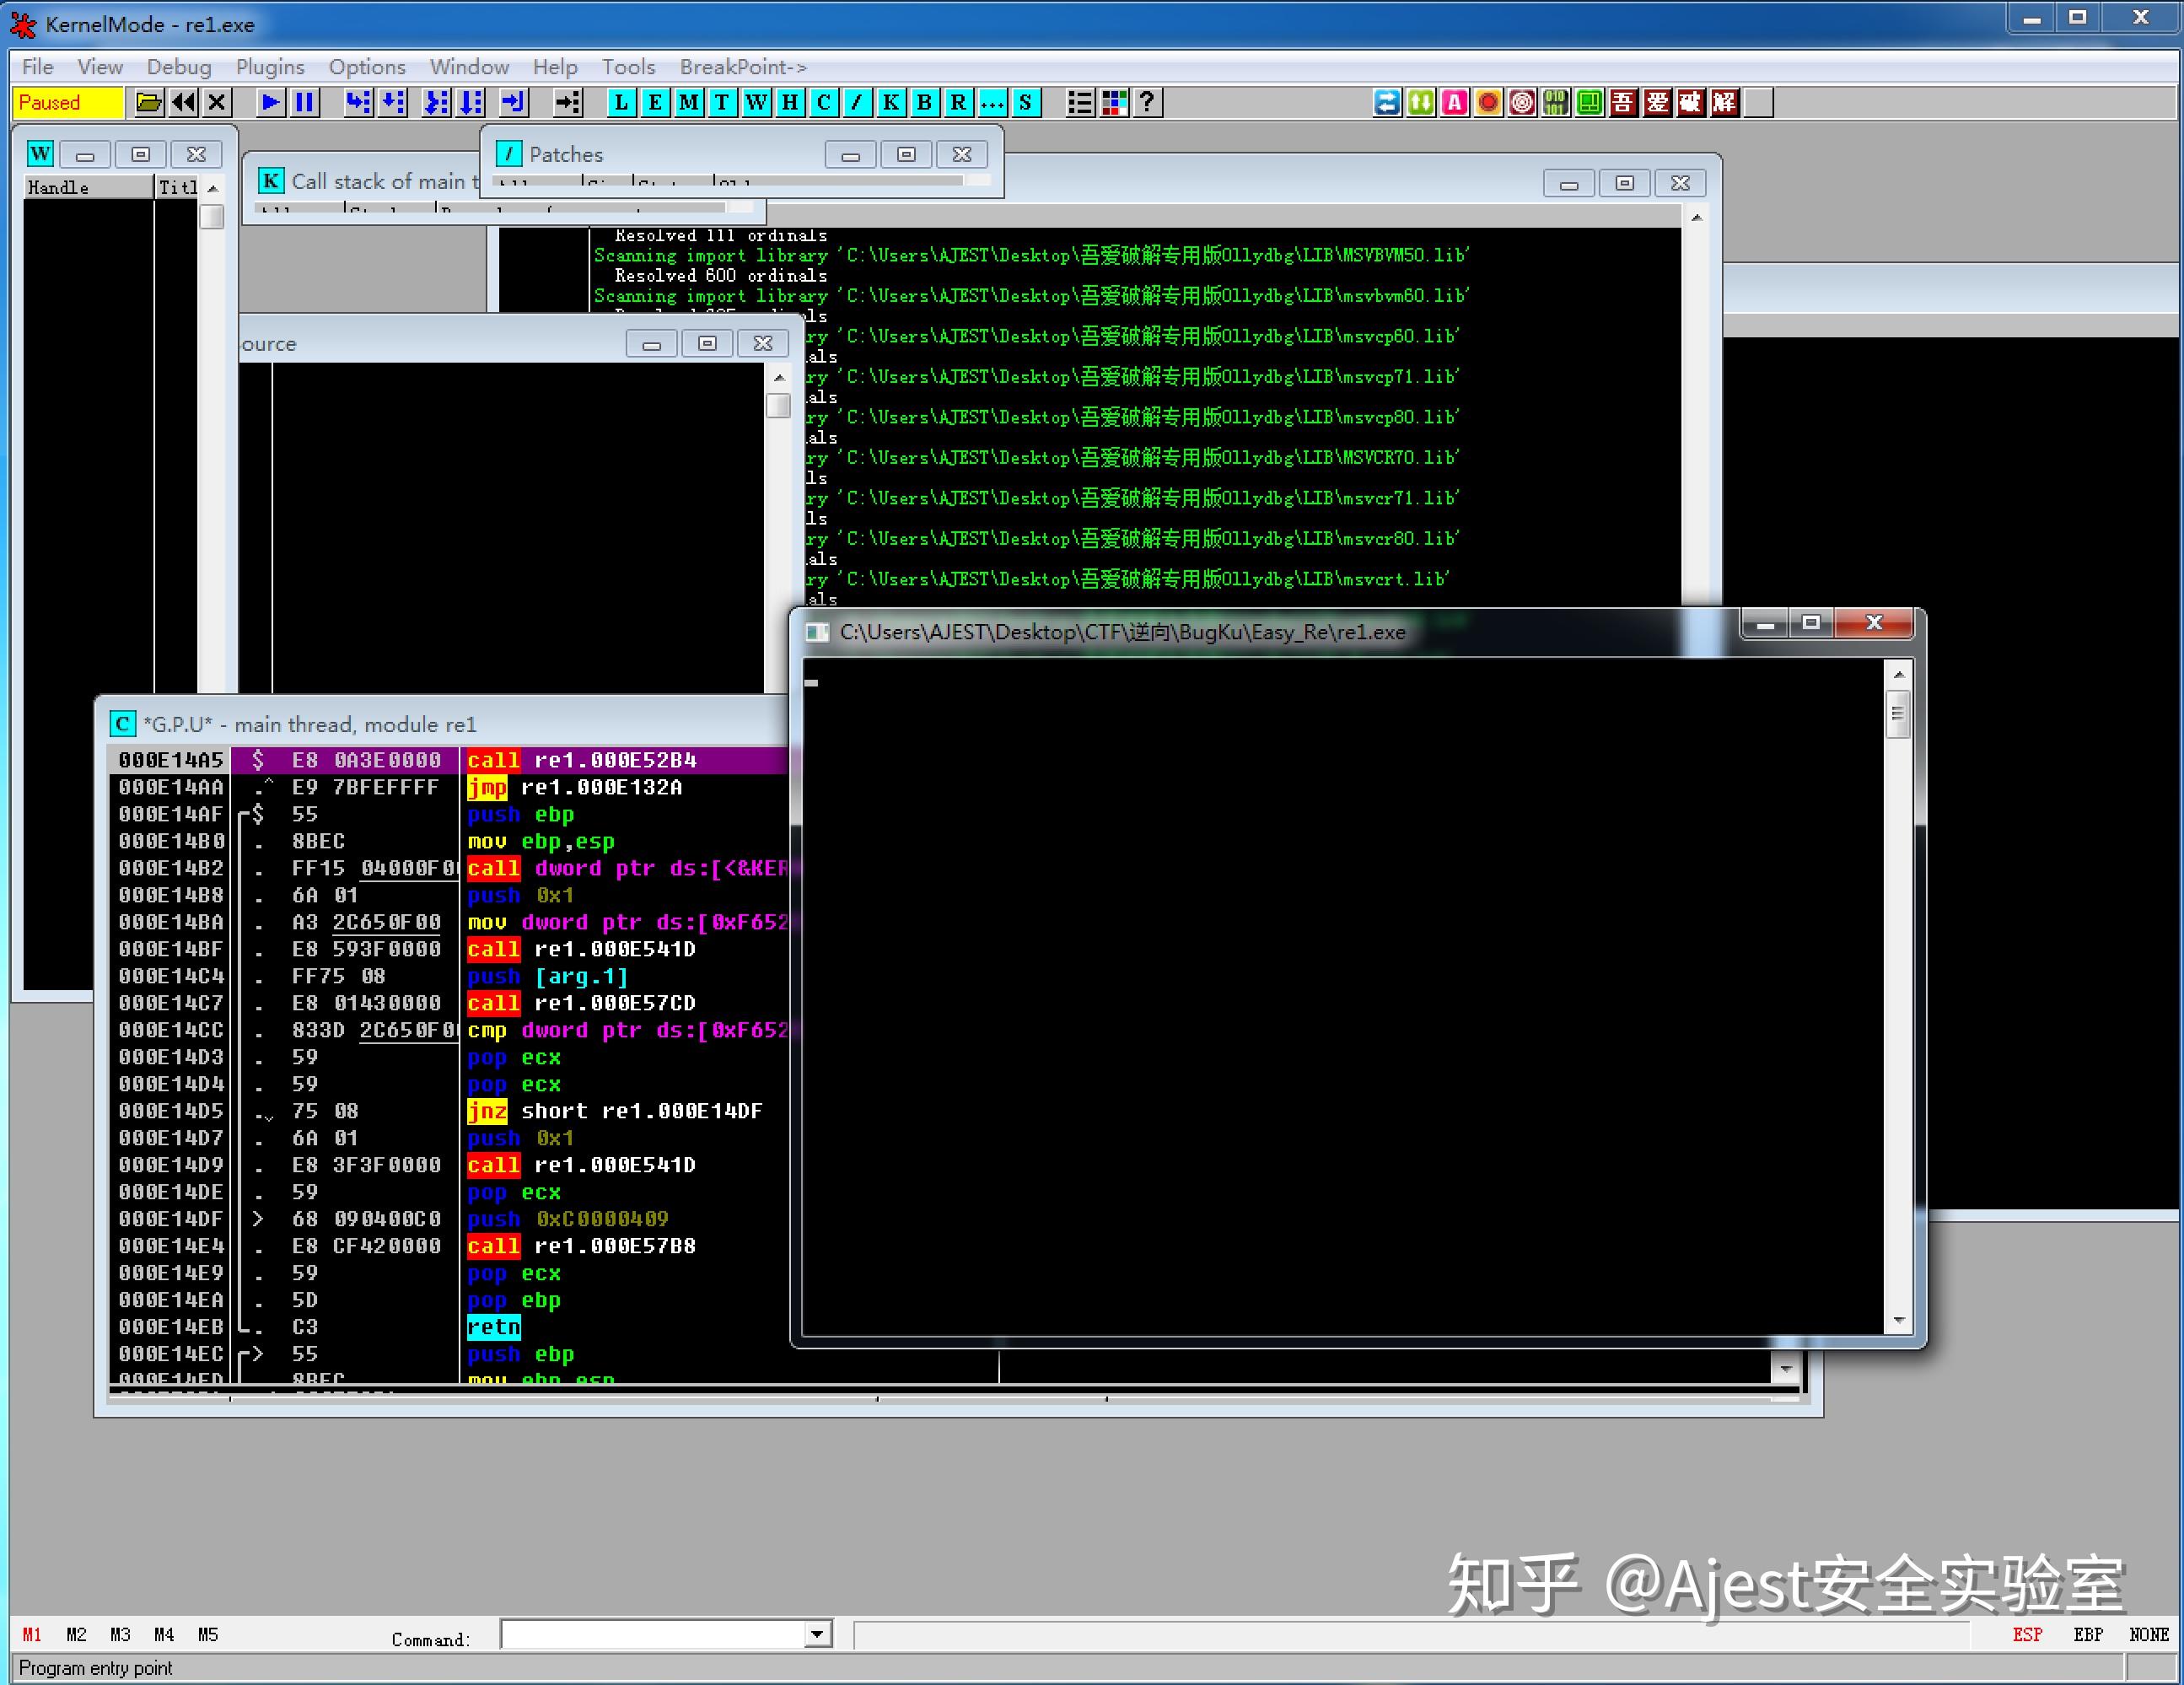
Task: Click the re1.exe console window title bar
Action: [1270, 632]
